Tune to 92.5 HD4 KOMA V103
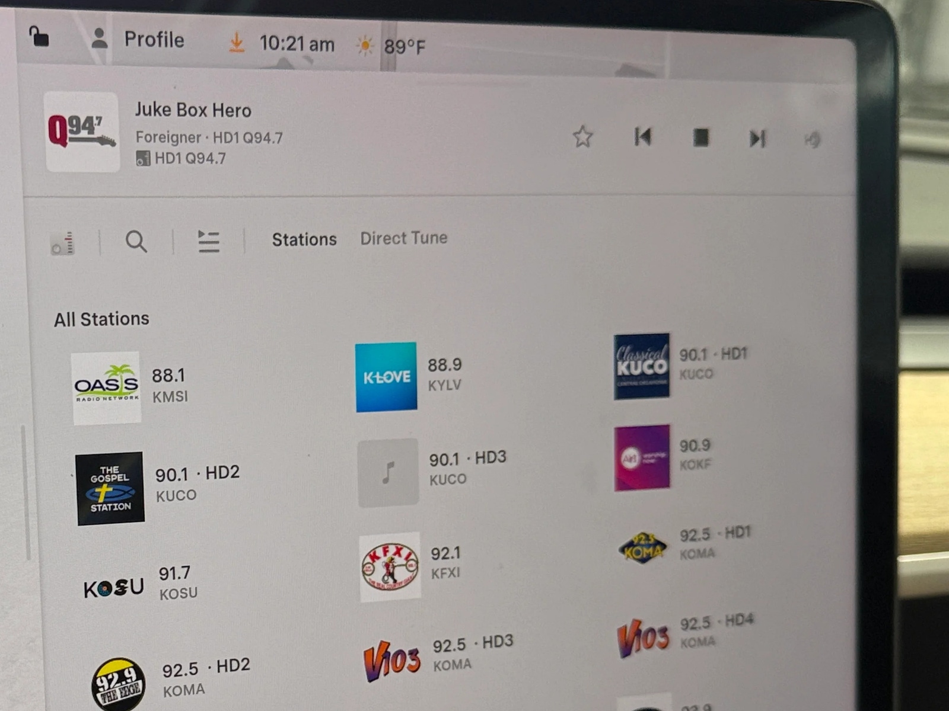 [x=686, y=635]
